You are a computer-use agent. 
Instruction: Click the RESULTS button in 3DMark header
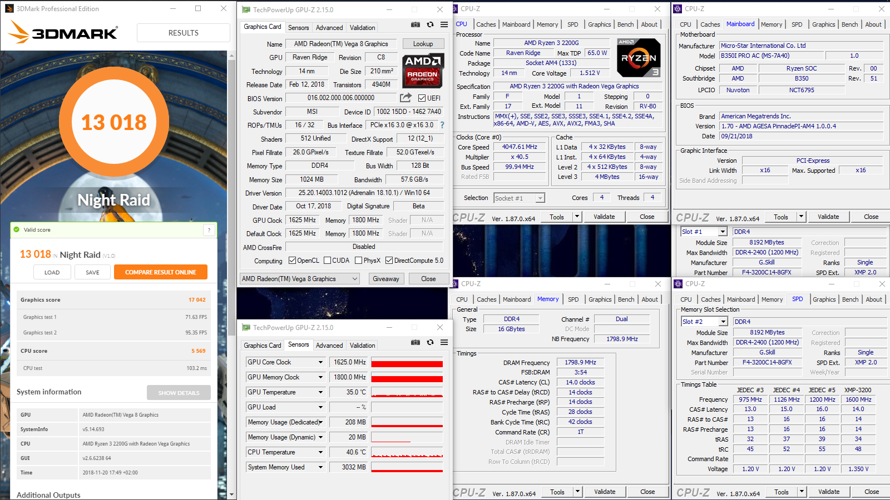coord(184,33)
